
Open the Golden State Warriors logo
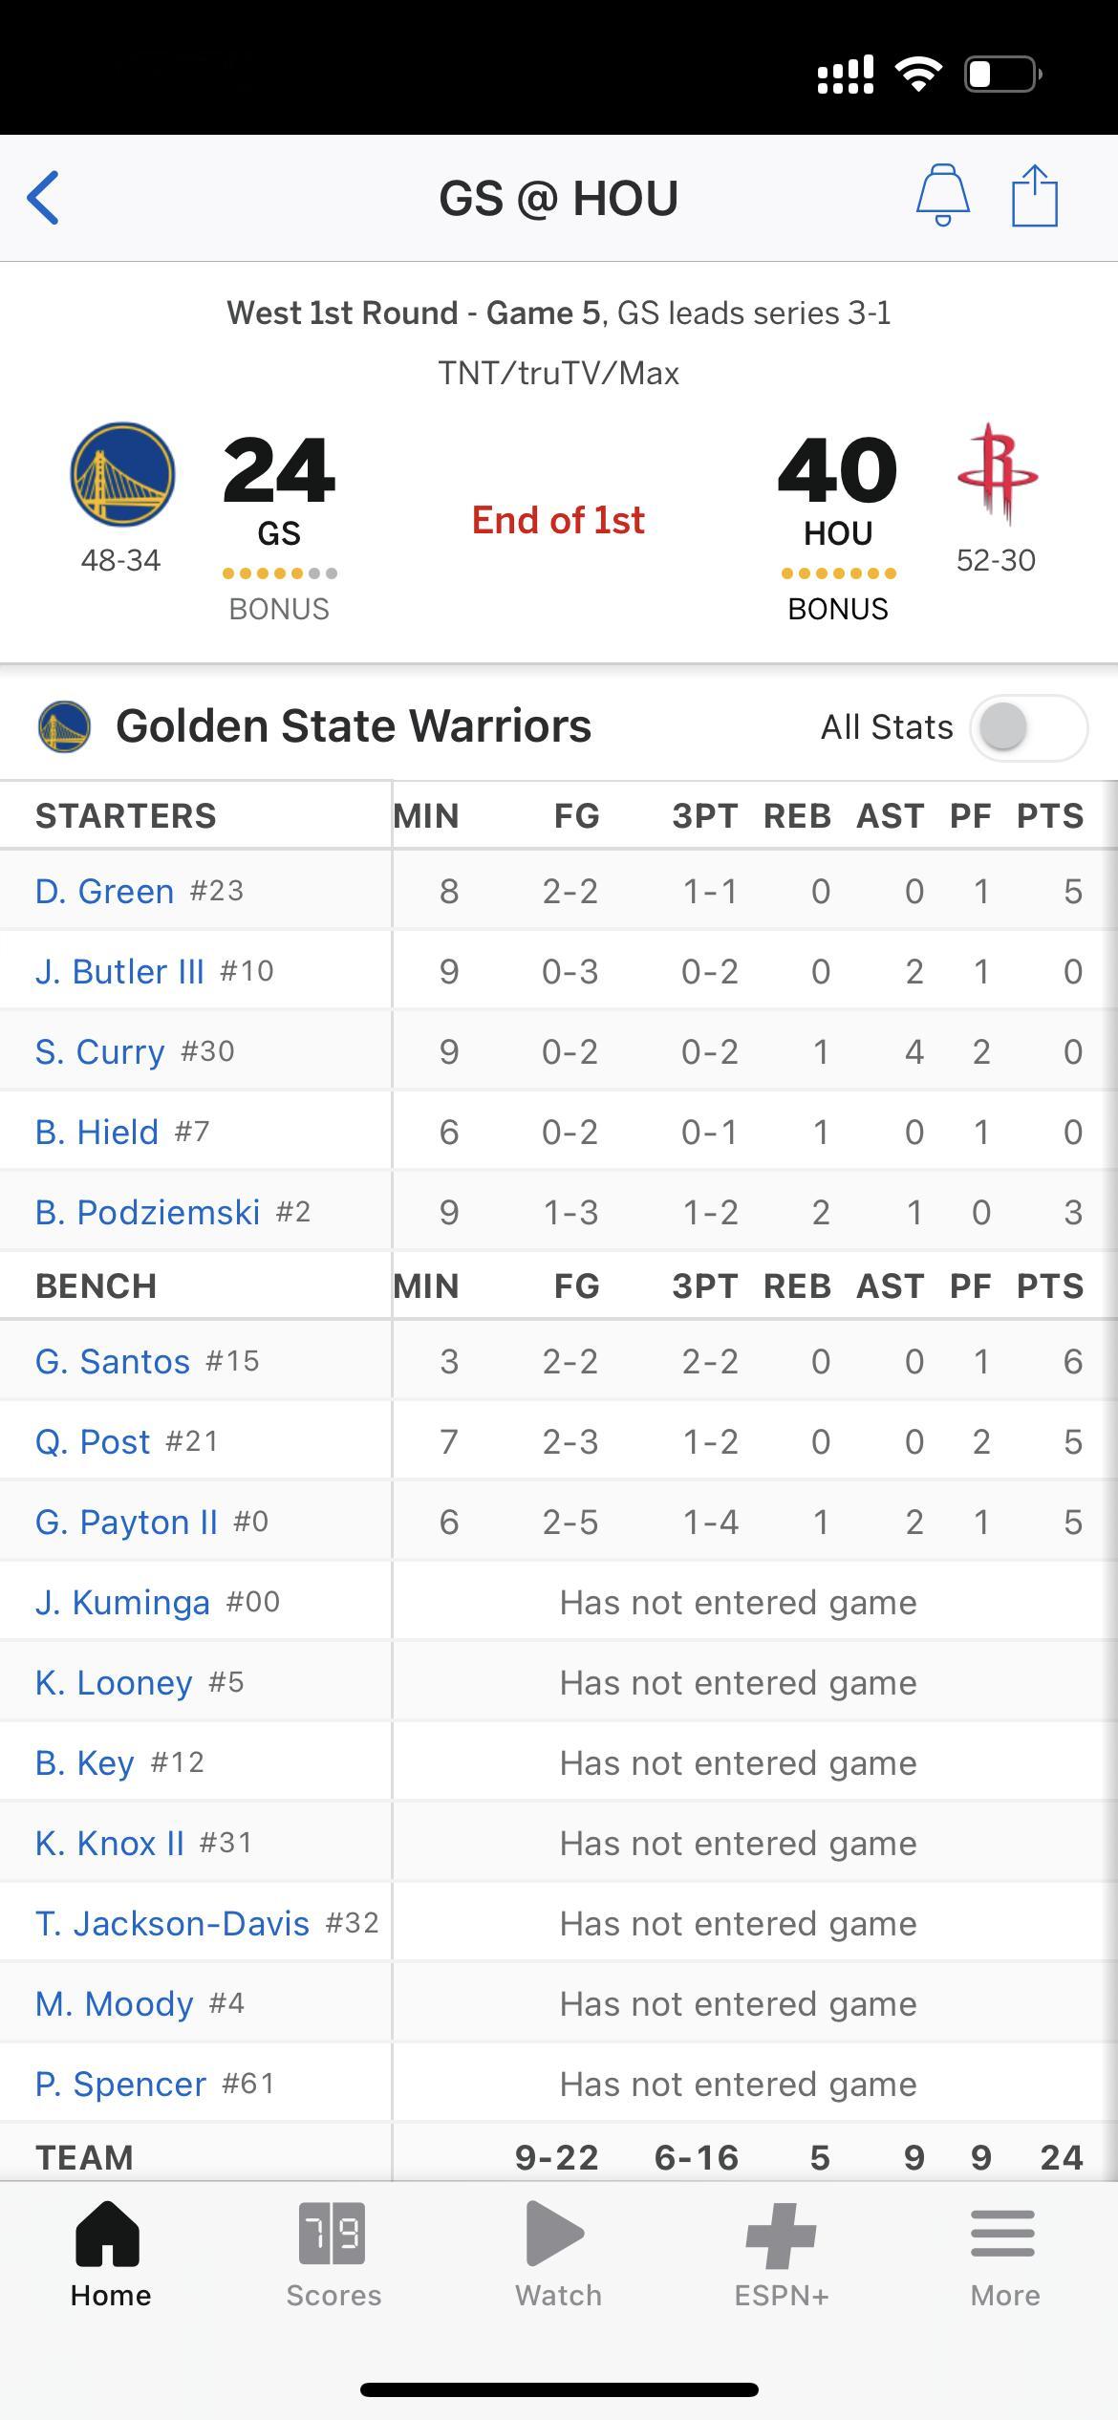point(122,474)
